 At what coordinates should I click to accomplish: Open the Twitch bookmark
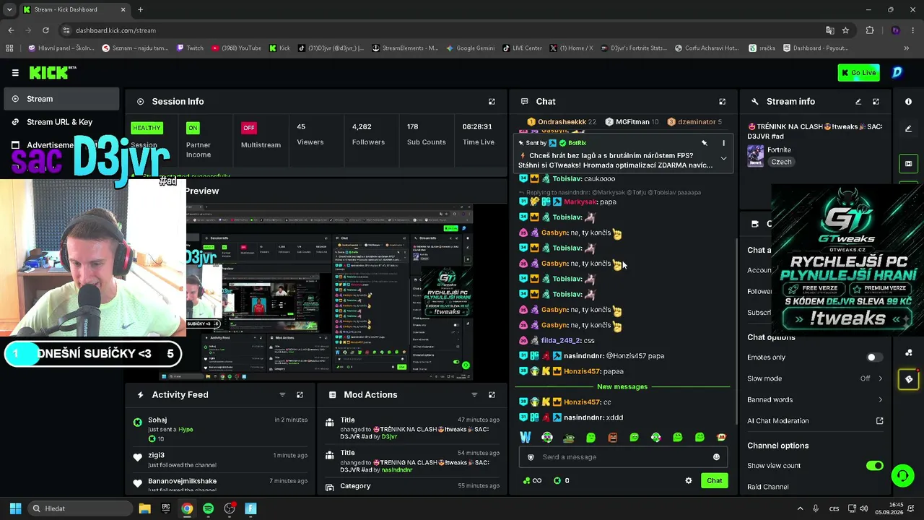[189, 48]
